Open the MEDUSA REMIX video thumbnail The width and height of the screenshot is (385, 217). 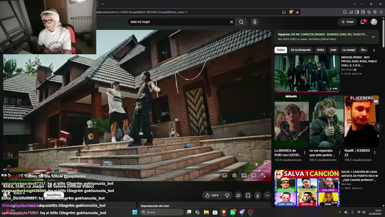(307, 74)
